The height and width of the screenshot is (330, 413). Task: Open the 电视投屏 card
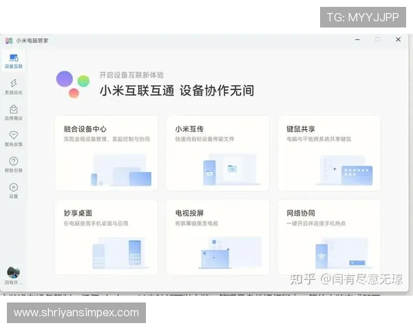pyautogui.click(x=218, y=237)
